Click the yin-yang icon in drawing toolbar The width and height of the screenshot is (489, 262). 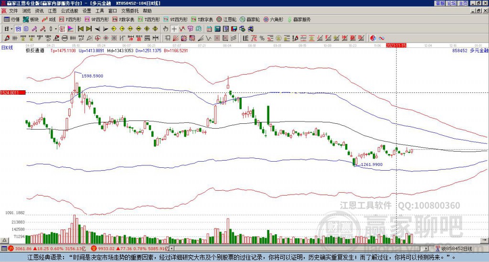click(373, 38)
